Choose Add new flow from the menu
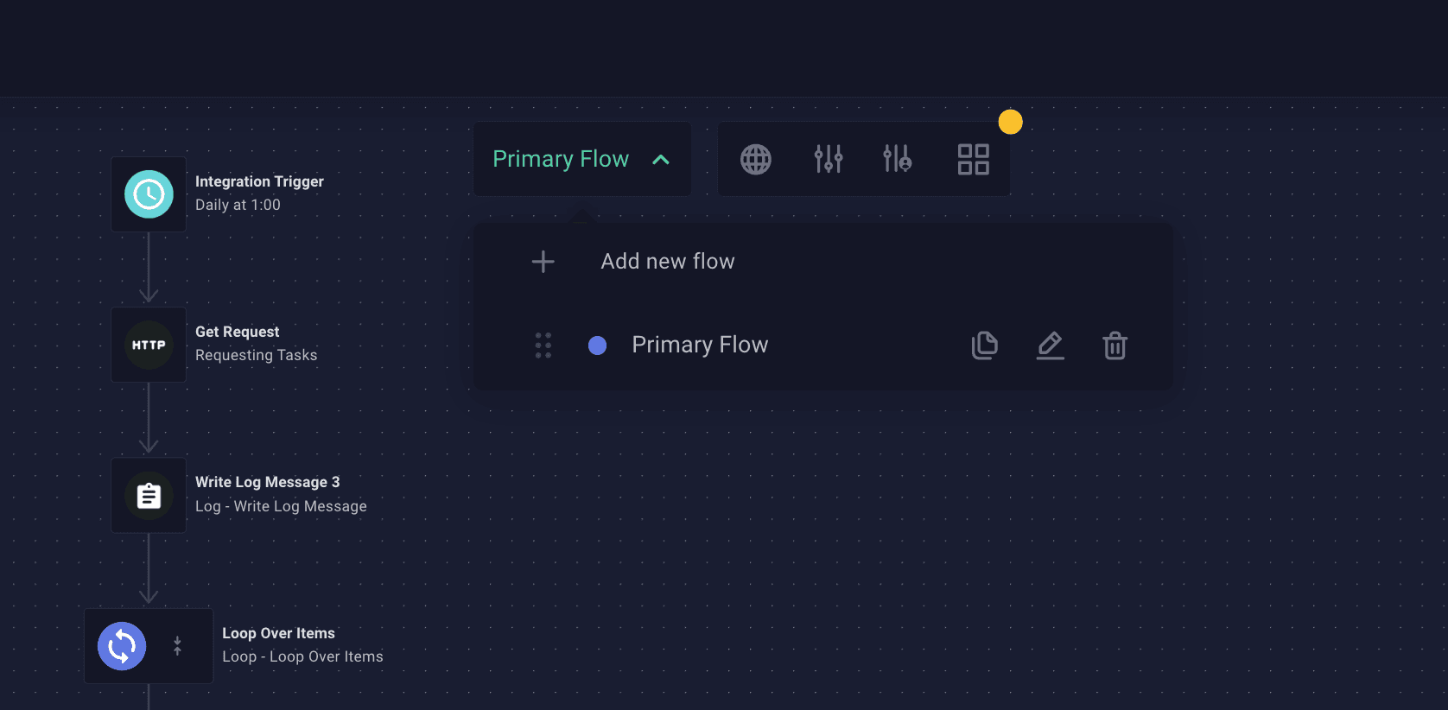Image resolution: width=1448 pixels, height=710 pixels. pos(668,262)
